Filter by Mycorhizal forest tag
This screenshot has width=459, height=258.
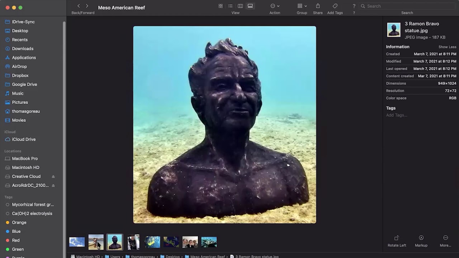tap(32, 205)
